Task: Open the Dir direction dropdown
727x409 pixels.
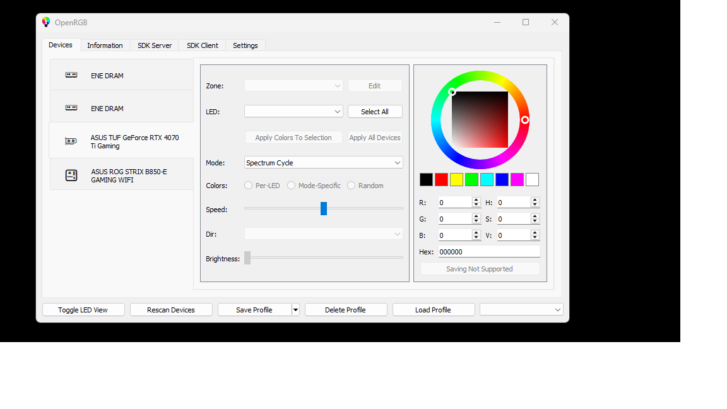Action: click(324, 234)
